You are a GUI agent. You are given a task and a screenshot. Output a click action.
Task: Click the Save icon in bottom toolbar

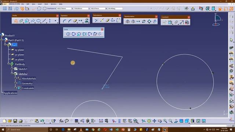click(15, 121)
